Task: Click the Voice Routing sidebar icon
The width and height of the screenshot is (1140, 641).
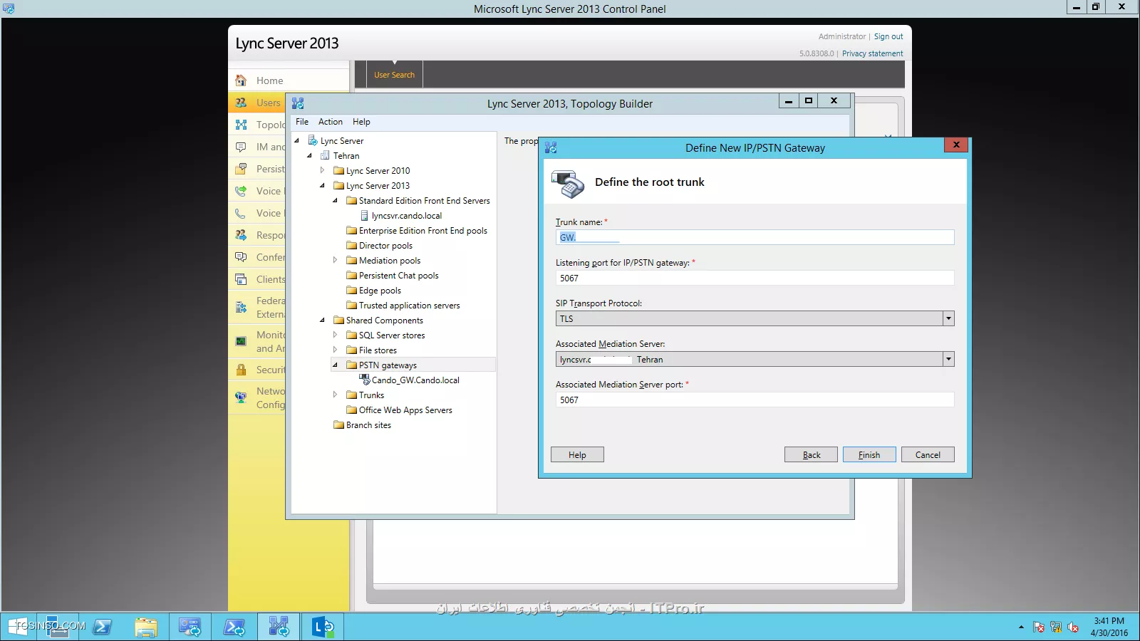Action: (x=241, y=191)
